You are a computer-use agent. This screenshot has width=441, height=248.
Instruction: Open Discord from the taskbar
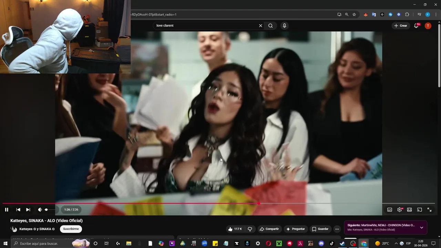(x=321, y=244)
